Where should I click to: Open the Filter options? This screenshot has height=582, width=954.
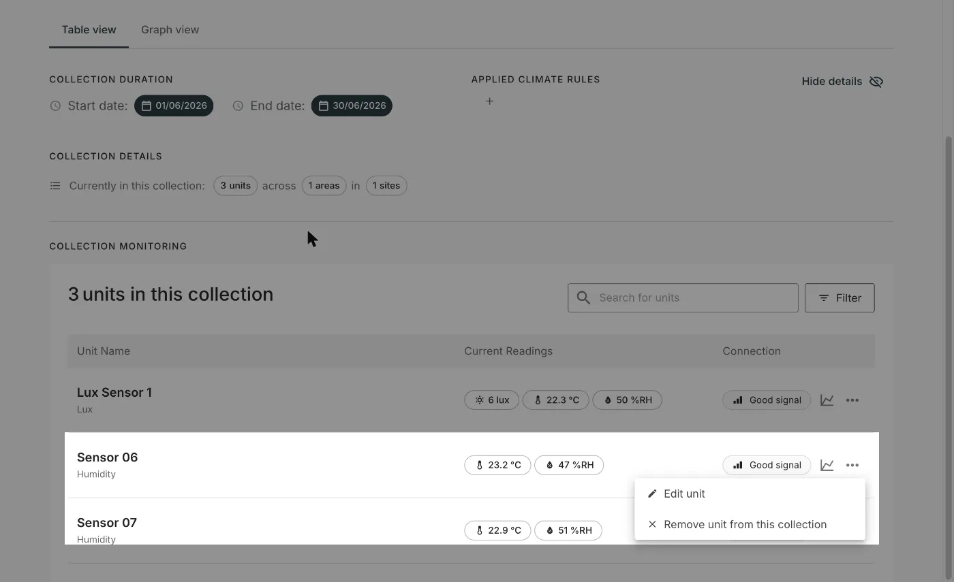840,297
